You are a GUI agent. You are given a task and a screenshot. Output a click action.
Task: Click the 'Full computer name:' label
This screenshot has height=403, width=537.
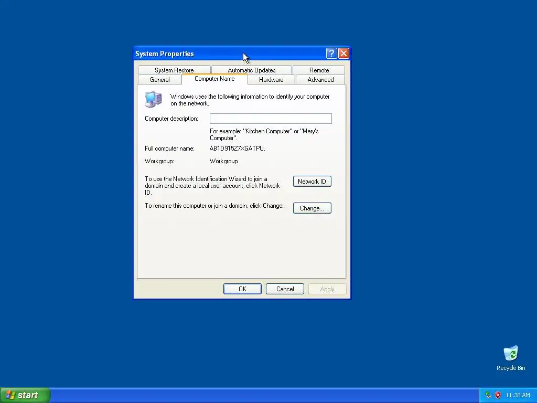point(169,149)
